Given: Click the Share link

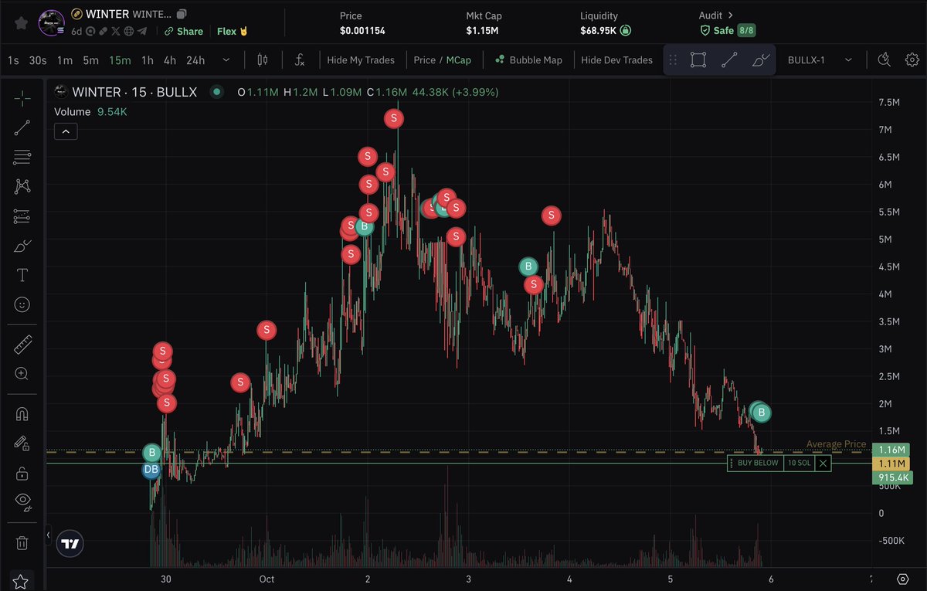Looking at the screenshot, I should (x=183, y=31).
